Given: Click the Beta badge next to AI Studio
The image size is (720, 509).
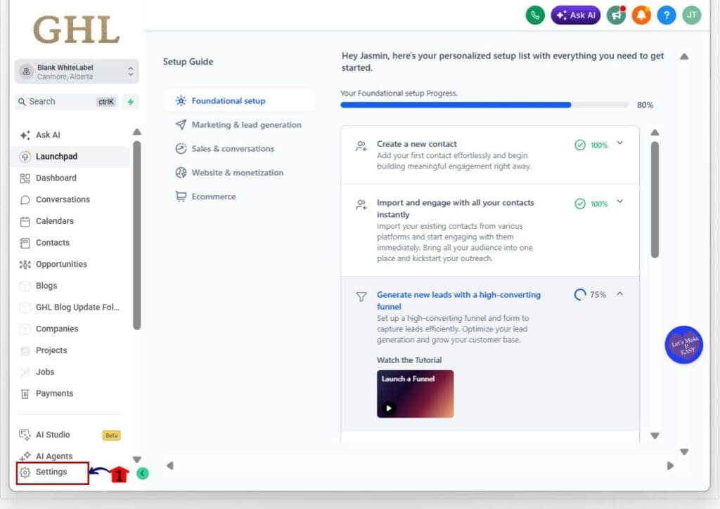Looking at the screenshot, I should [112, 435].
